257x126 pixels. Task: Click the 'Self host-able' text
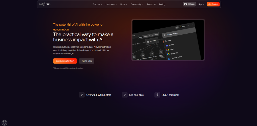(x=136, y=95)
